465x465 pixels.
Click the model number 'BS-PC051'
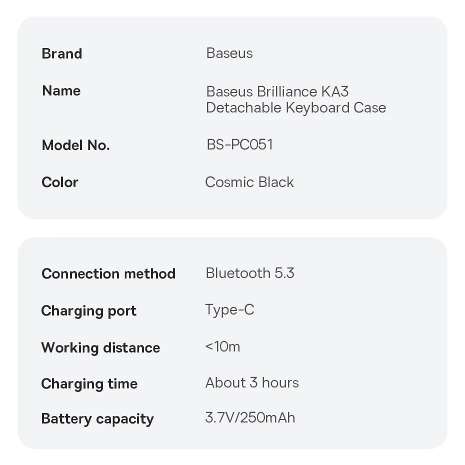(x=239, y=144)
